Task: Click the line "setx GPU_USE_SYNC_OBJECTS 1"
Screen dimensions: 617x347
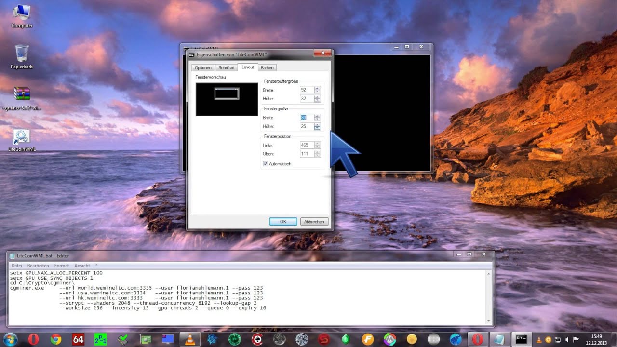Action: tap(52, 278)
